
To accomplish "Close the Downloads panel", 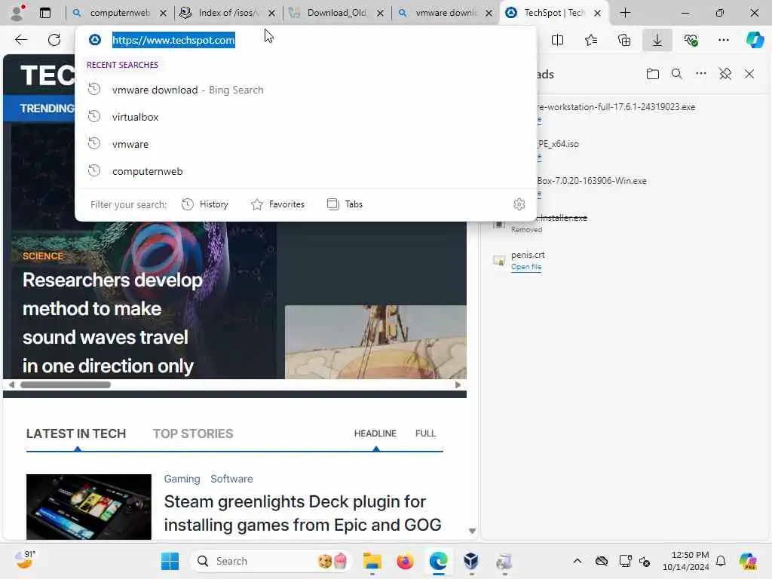I will [x=749, y=75].
